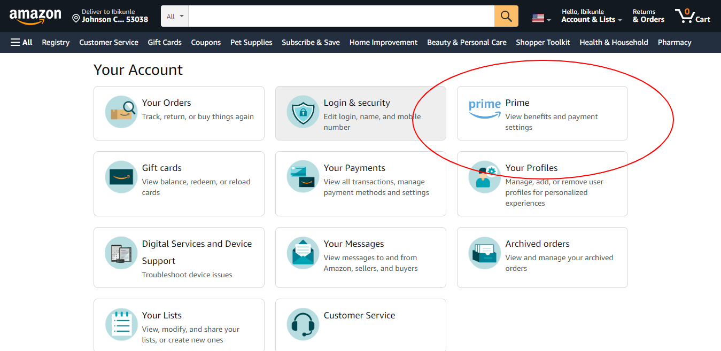Click the Your Messages envelope icon
Screen dimensions: 721x351
(303, 253)
